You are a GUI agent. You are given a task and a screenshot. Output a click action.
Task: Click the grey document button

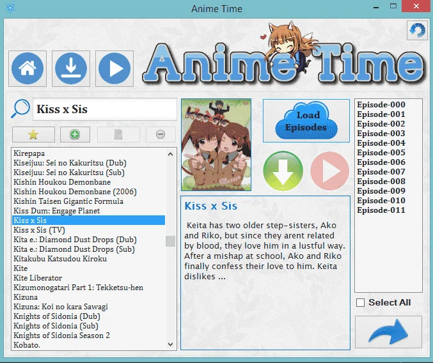[x=118, y=135]
